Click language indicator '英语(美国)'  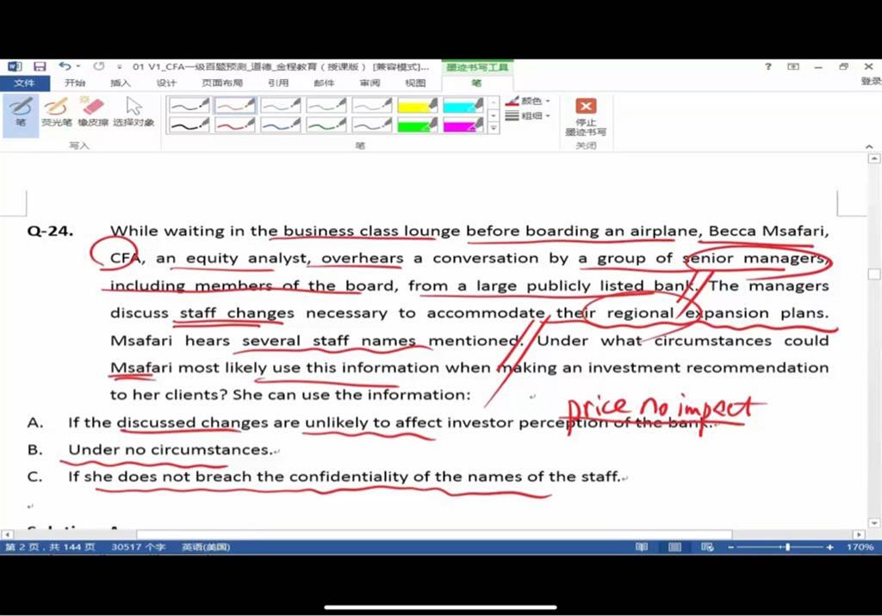coord(206,547)
